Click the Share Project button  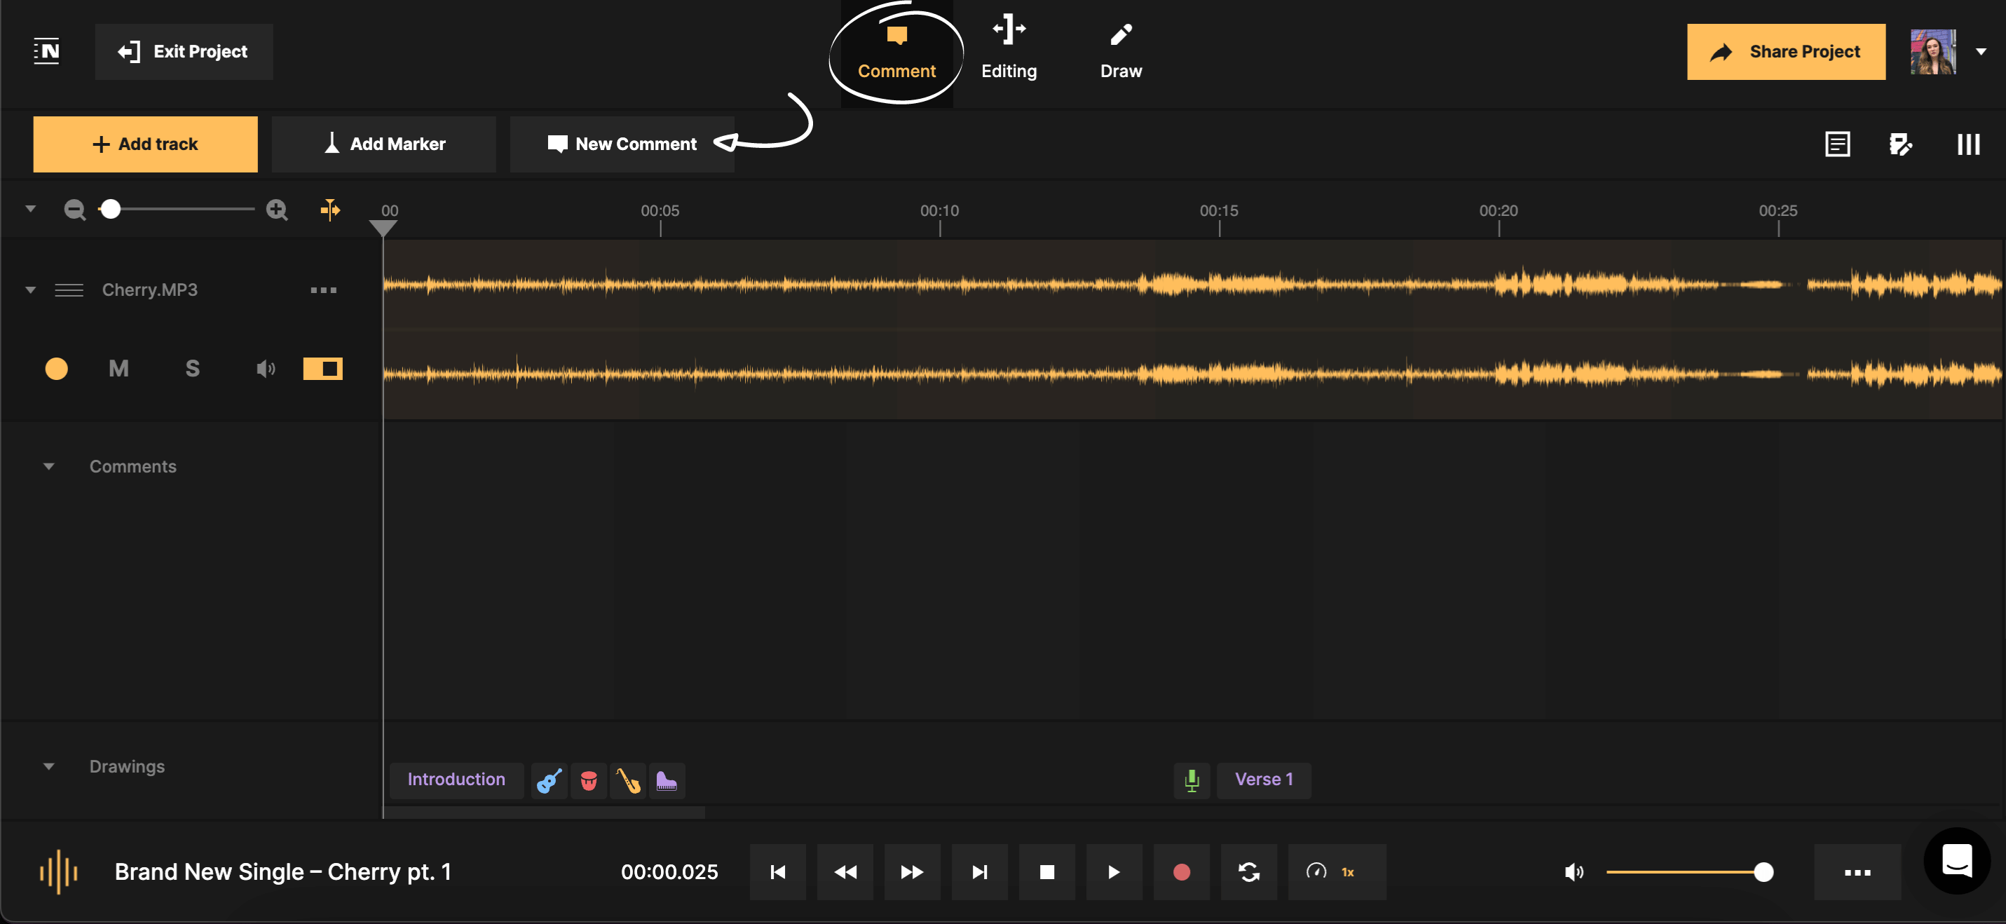coord(1786,51)
